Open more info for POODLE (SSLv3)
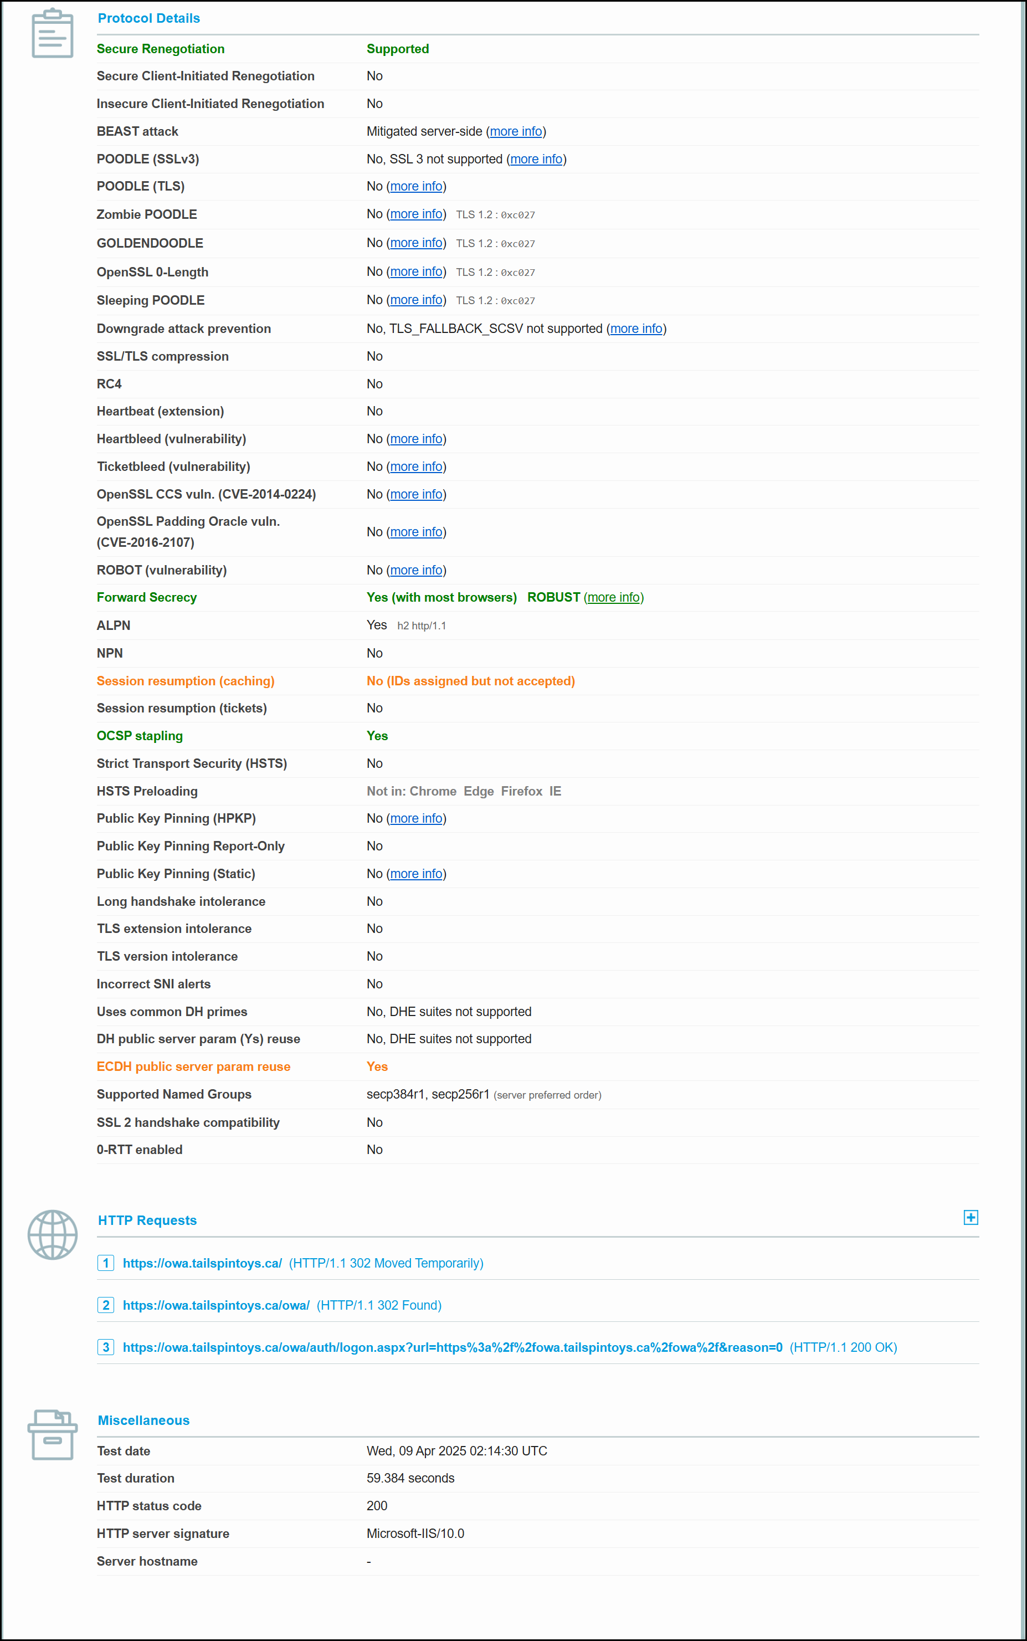 (536, 159)
